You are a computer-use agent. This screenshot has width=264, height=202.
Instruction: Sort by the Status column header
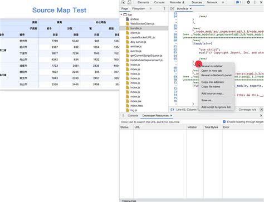(x=126, y=127)
